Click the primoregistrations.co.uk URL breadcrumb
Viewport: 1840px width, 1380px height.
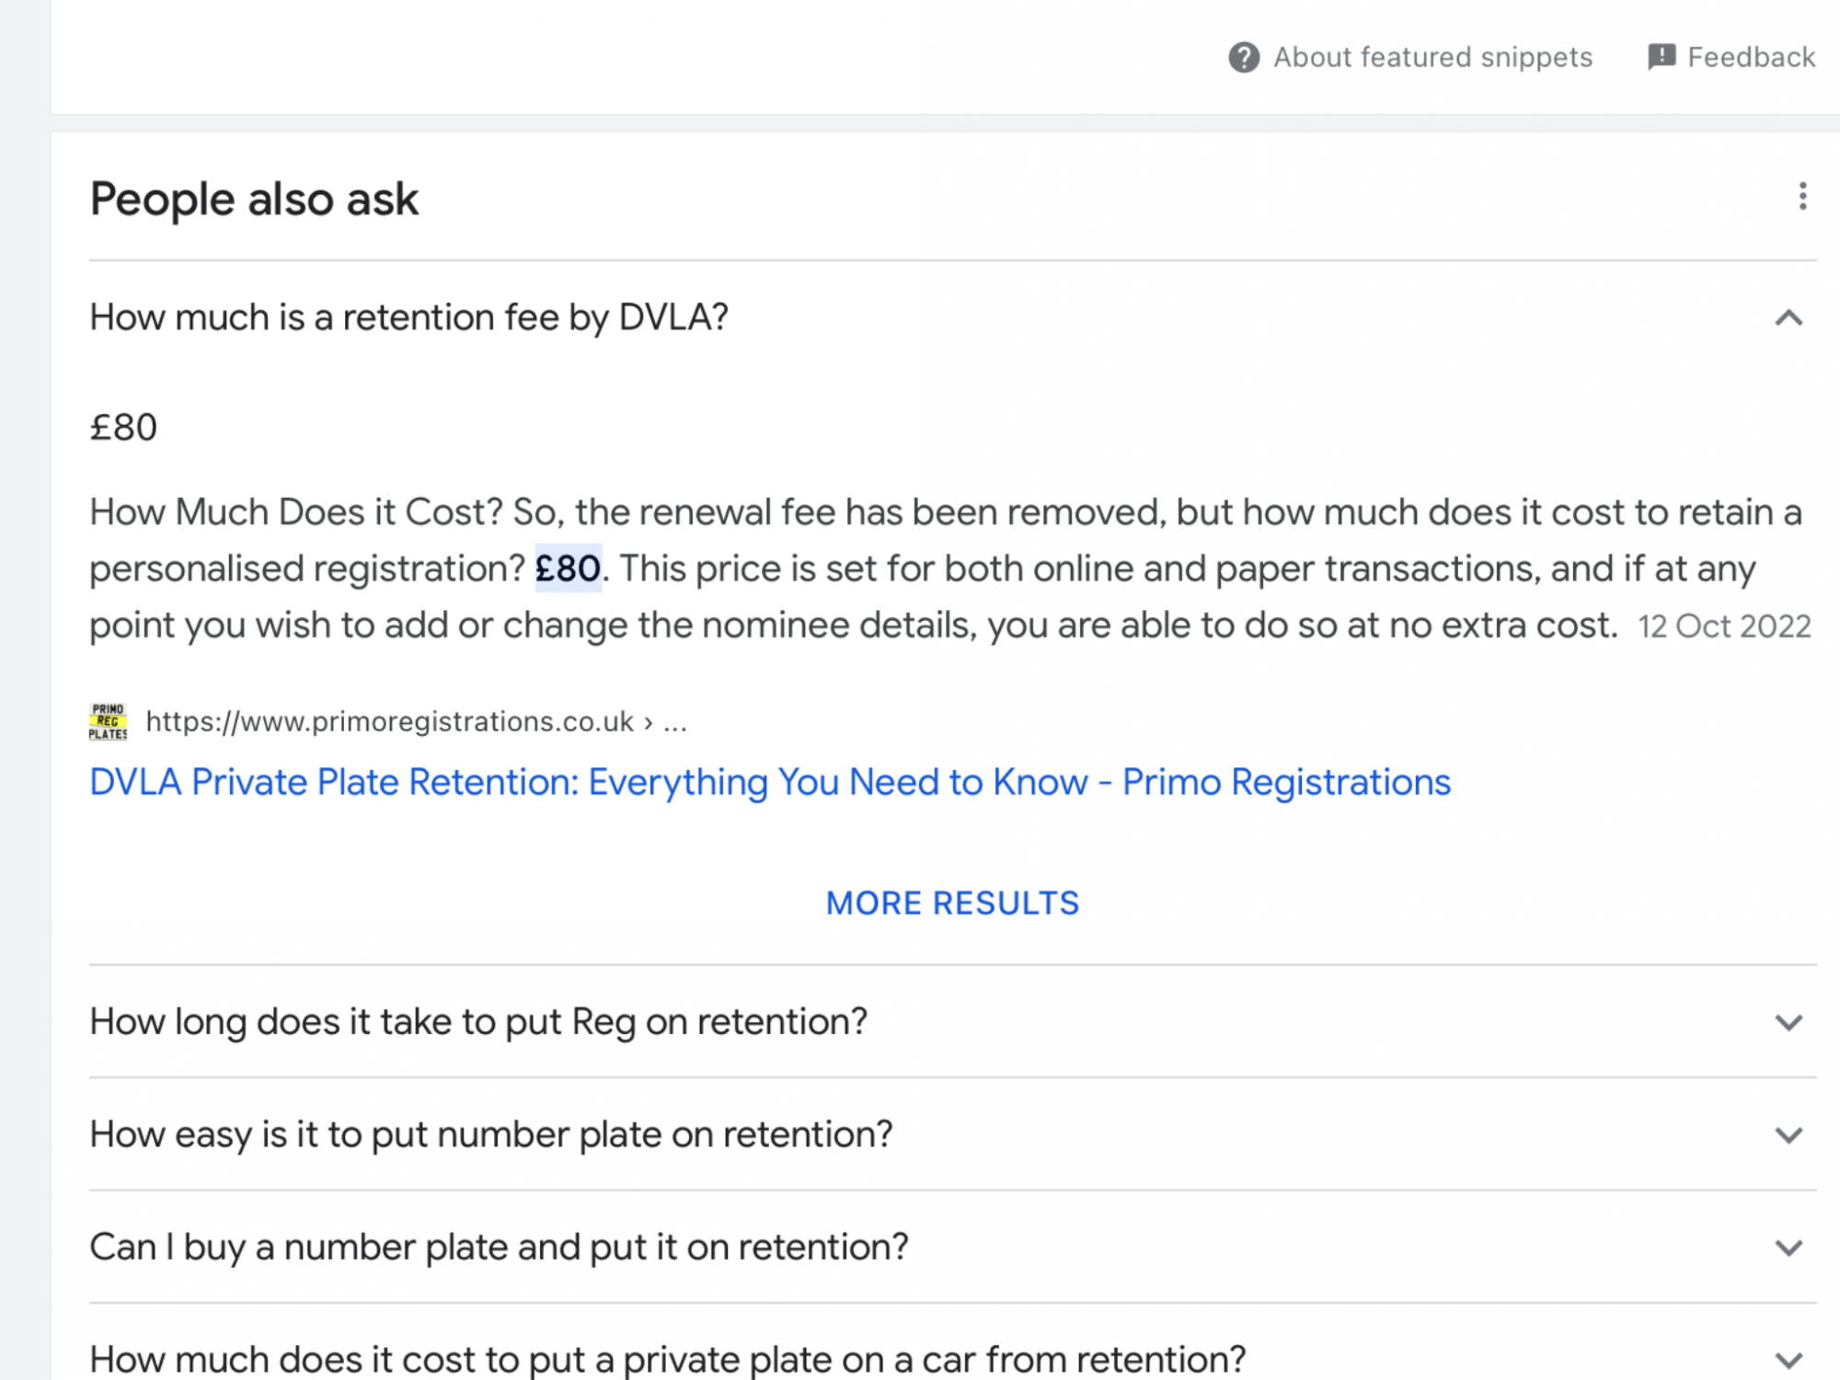[416, 722]
